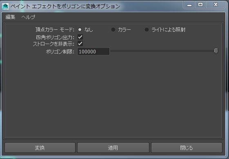Close the window with the X button
229x159 pixels.
(x=216, y=5)
